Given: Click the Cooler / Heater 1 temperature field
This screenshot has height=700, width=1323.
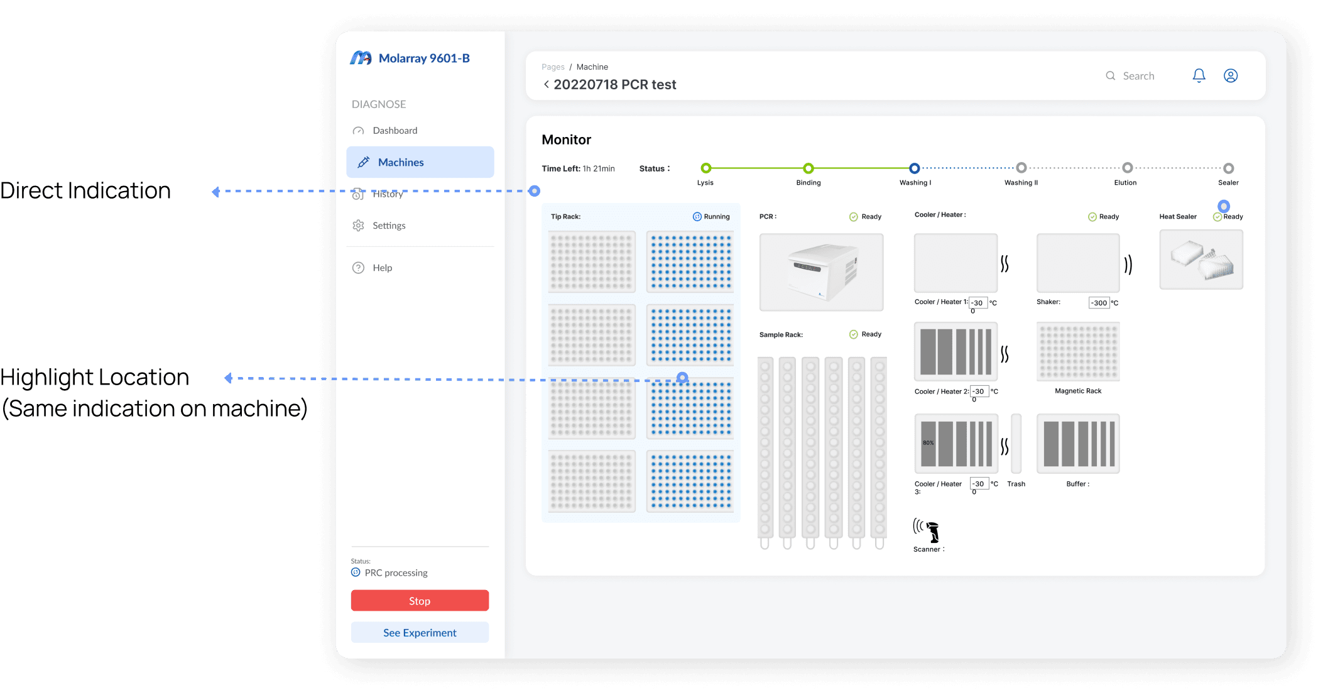Looking at the screenshot, I should click(977, 302).
